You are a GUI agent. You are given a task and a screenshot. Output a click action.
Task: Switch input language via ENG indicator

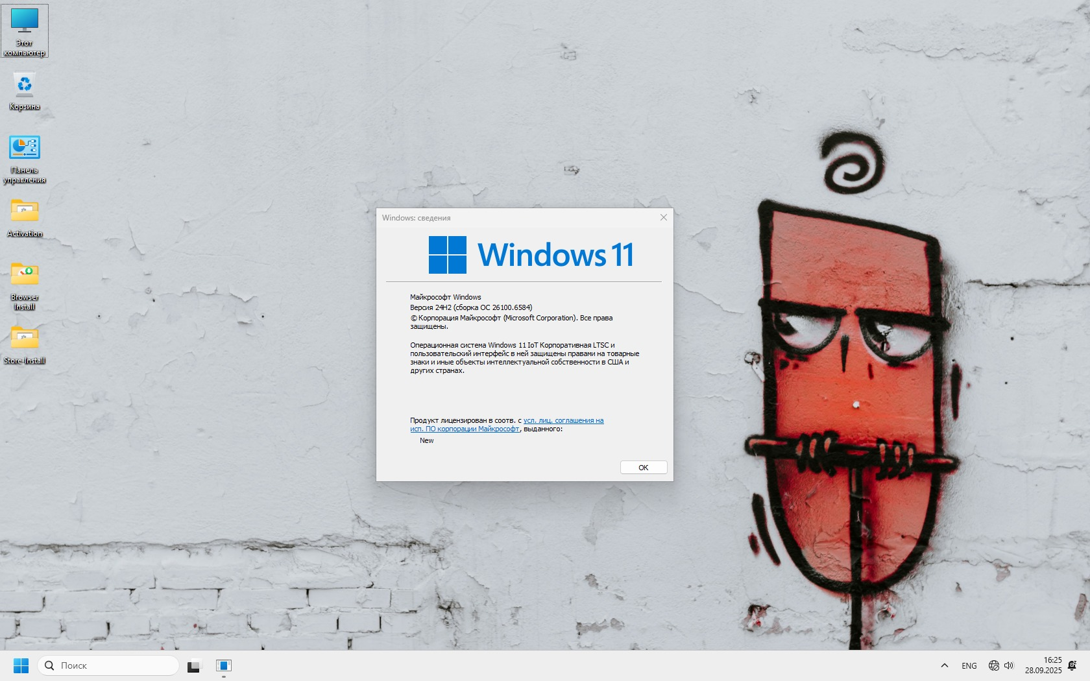click(969, 665)
